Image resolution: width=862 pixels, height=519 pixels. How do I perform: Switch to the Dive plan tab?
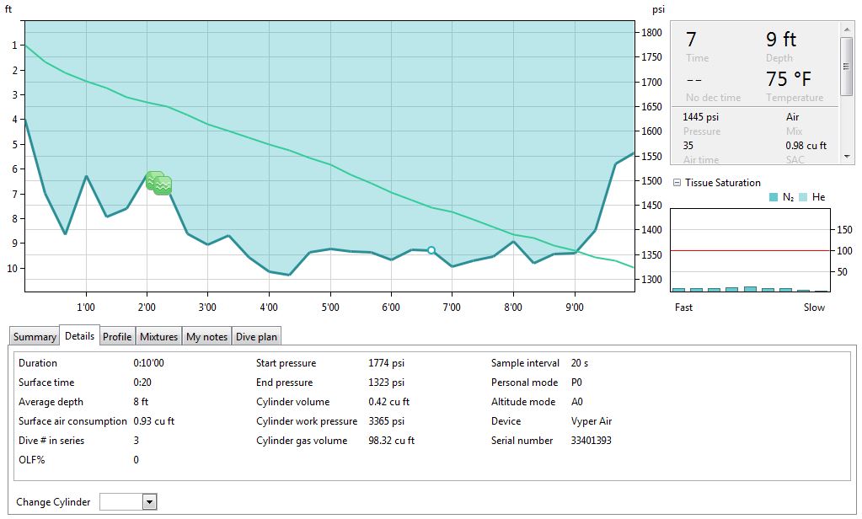[256, 337]
